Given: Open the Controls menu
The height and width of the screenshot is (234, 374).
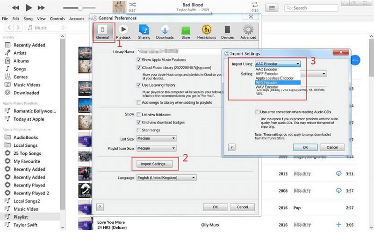Looking at the screenshot, I should (57, 19).
